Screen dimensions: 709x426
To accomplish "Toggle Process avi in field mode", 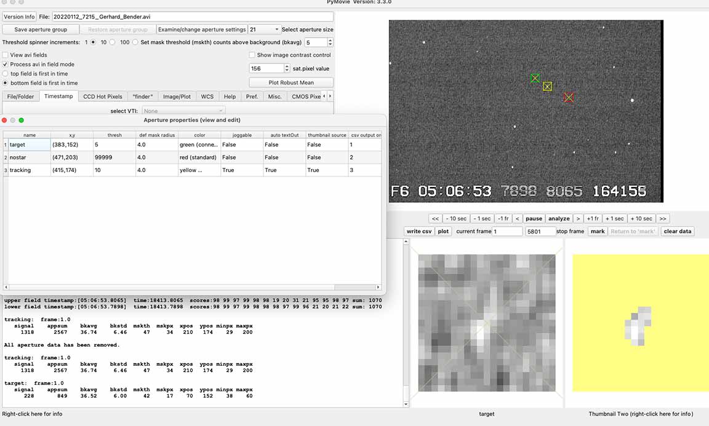I will [6, 65].
